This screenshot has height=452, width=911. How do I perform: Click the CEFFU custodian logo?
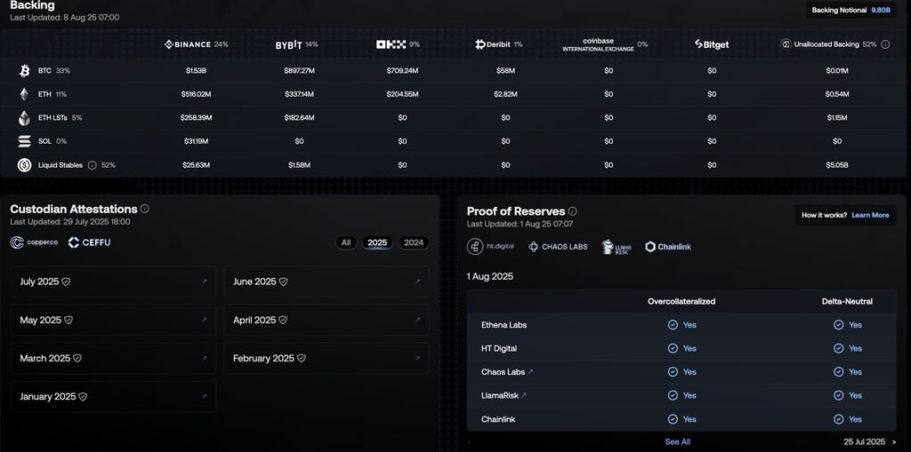point(89,242)
